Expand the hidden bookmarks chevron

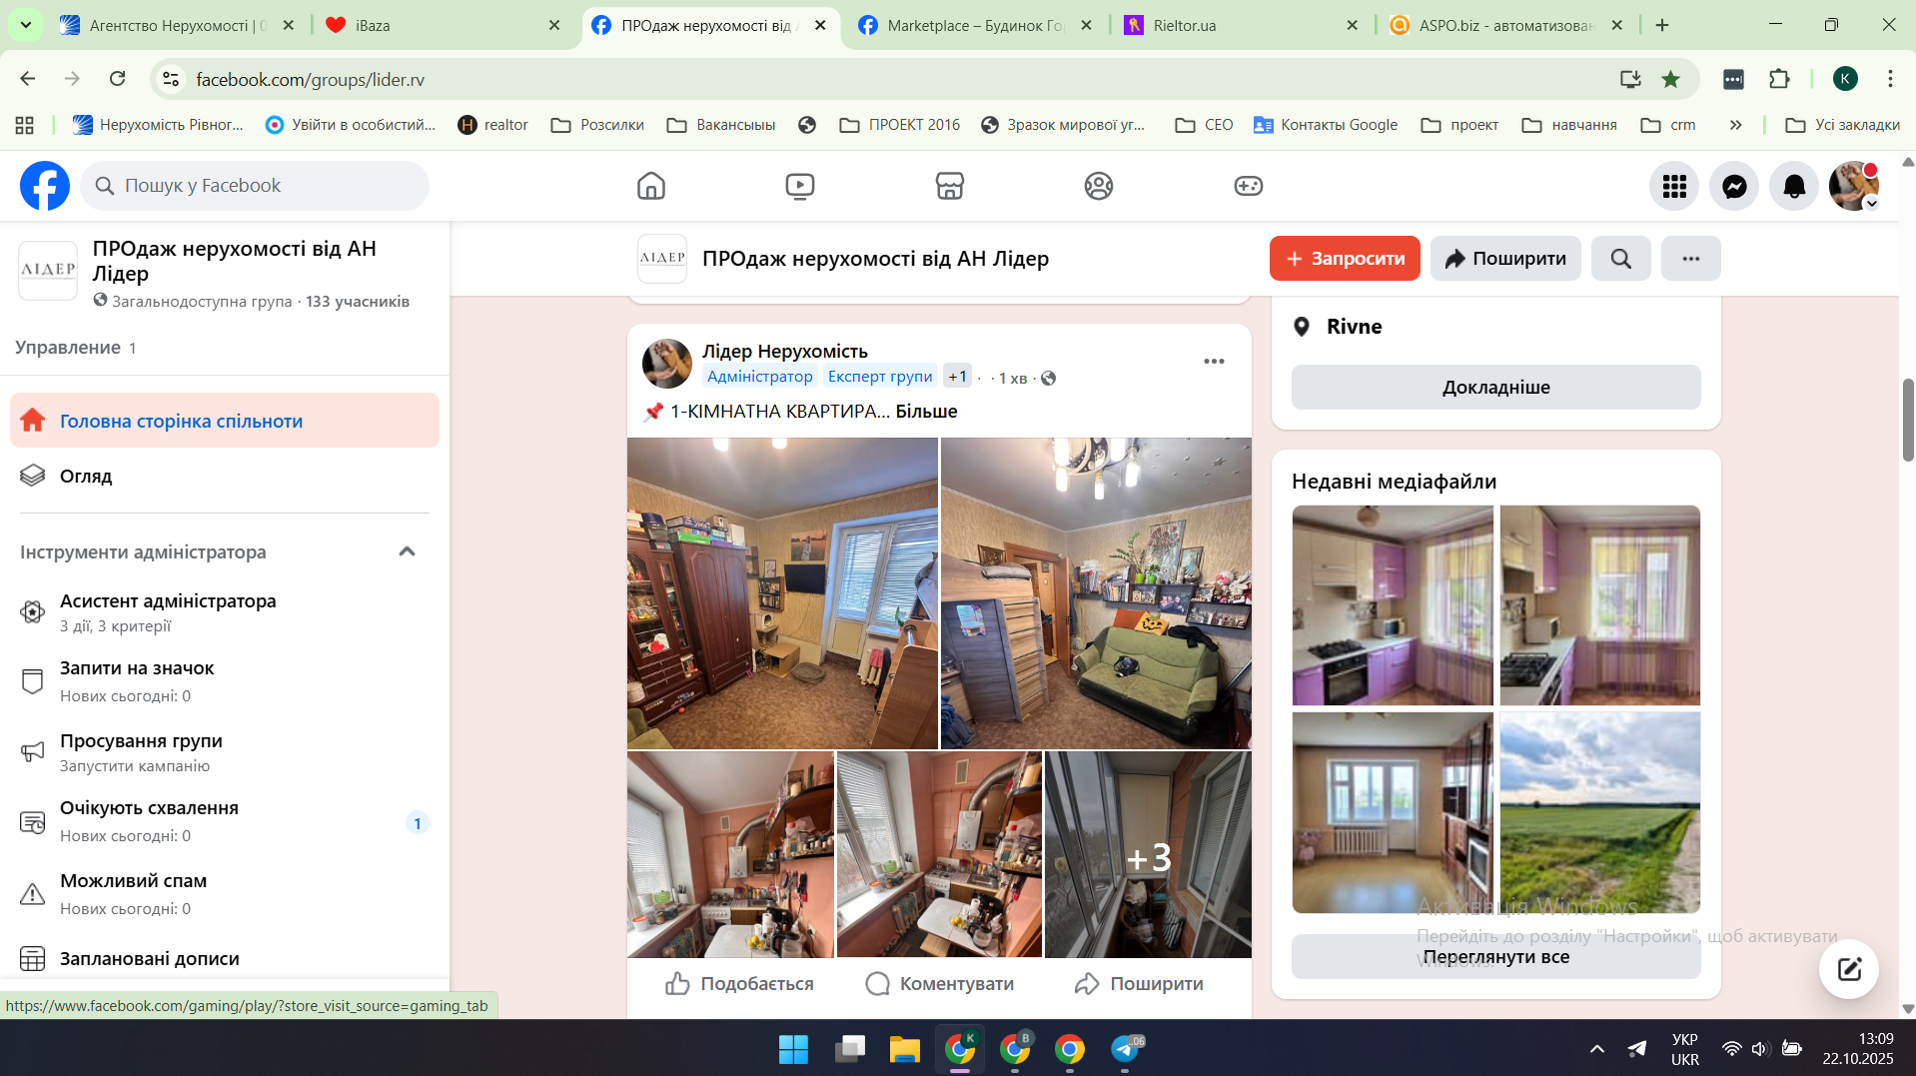pos(1735,125)
